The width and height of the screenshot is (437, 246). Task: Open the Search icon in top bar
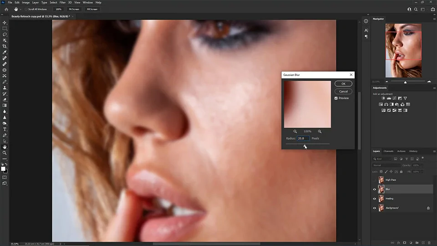pos(416,9)
